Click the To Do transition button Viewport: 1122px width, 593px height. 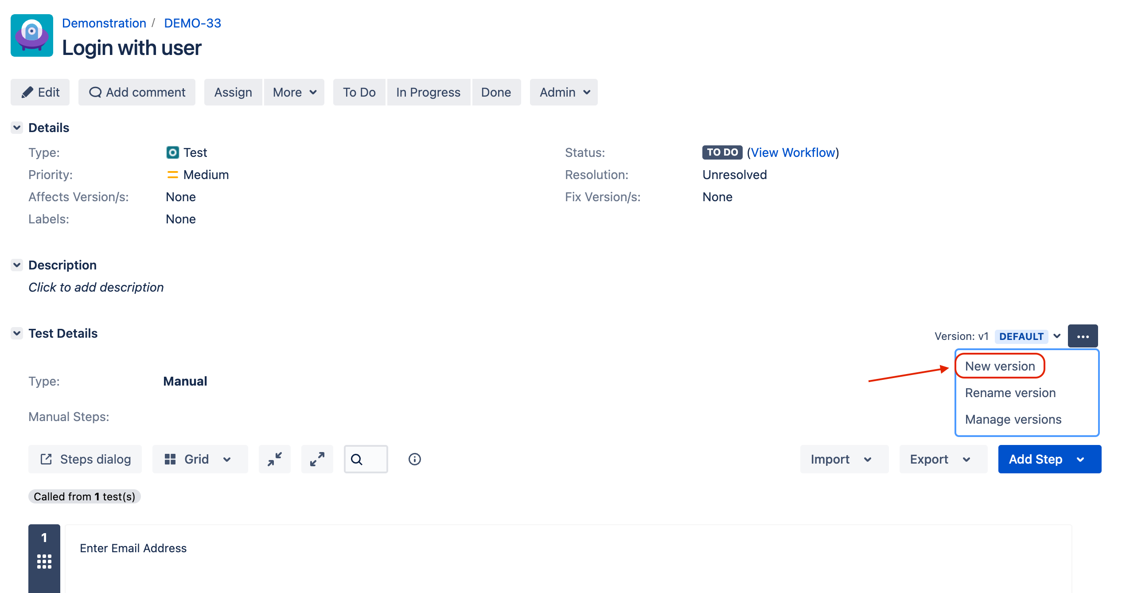pyautogui.click(x=359, y=92)
